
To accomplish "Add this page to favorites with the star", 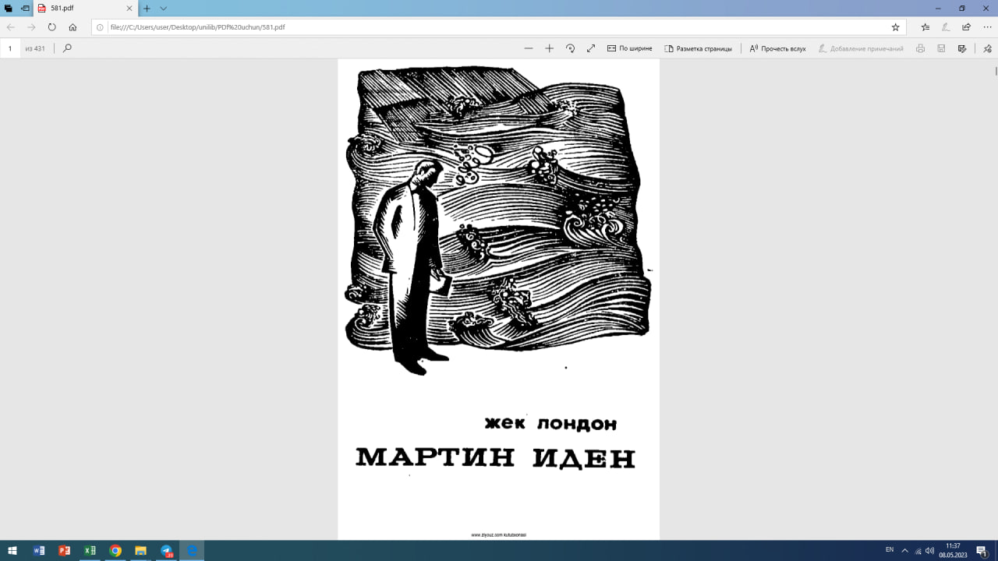I will coord(895,26).
